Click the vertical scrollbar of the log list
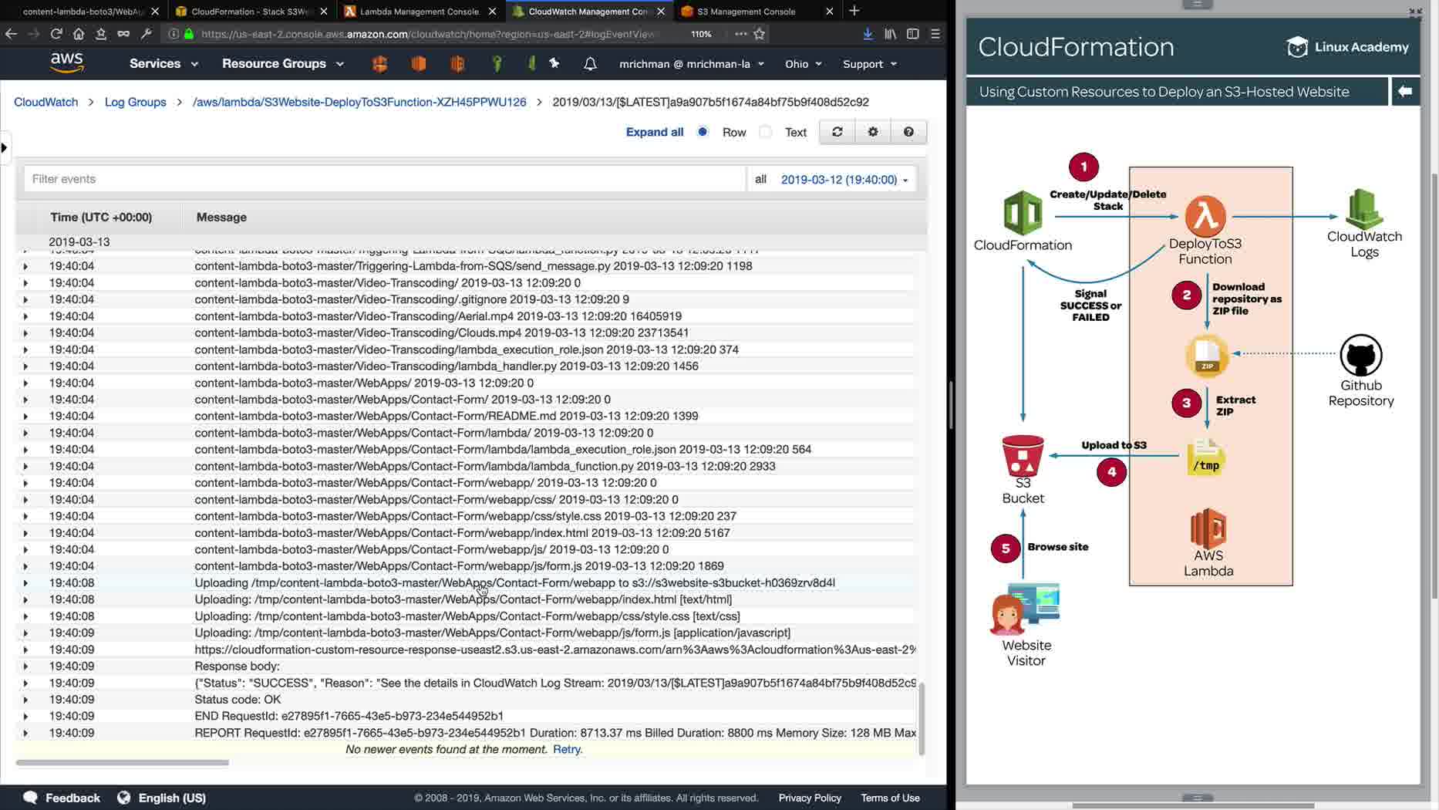 click(x=921, y=718)
